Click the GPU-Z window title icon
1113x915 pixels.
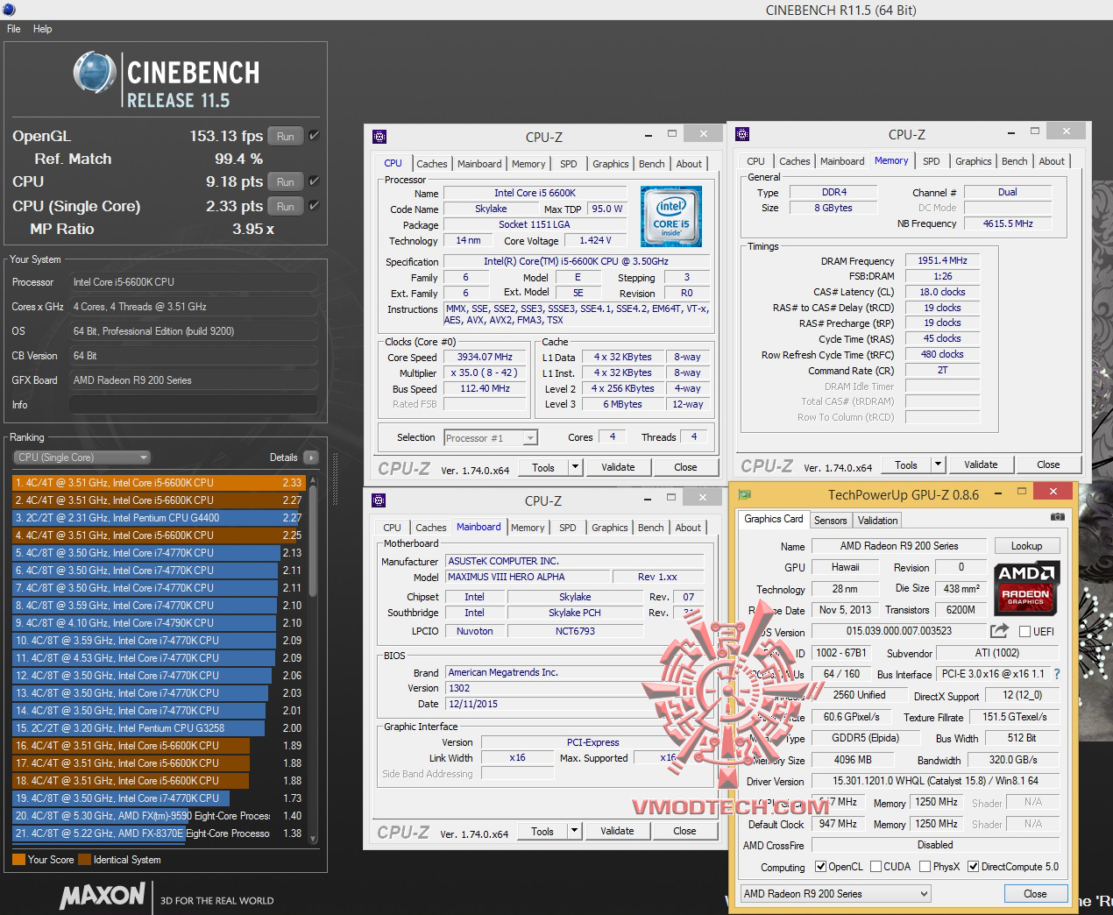[745, 494]
